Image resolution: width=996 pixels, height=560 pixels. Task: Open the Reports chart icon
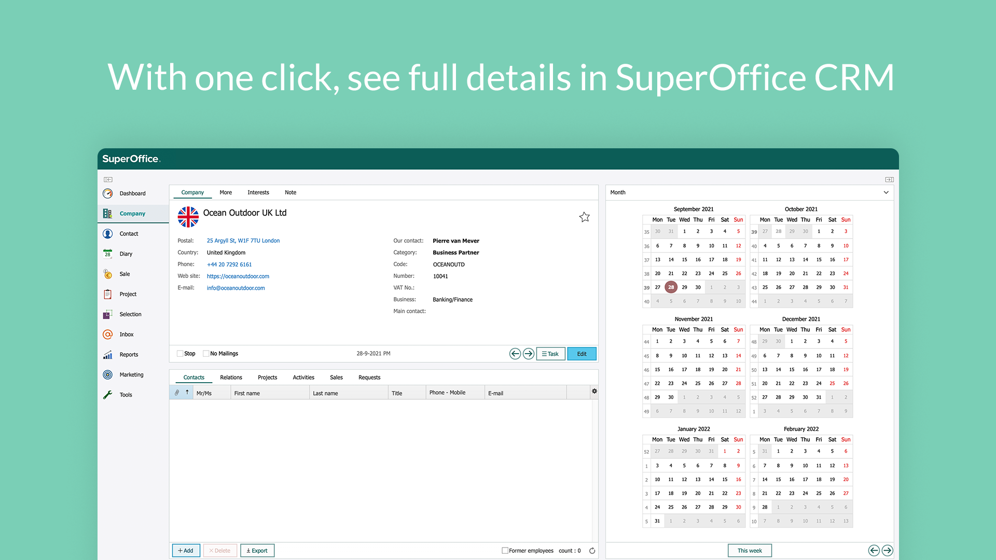(x=107, y=355)
